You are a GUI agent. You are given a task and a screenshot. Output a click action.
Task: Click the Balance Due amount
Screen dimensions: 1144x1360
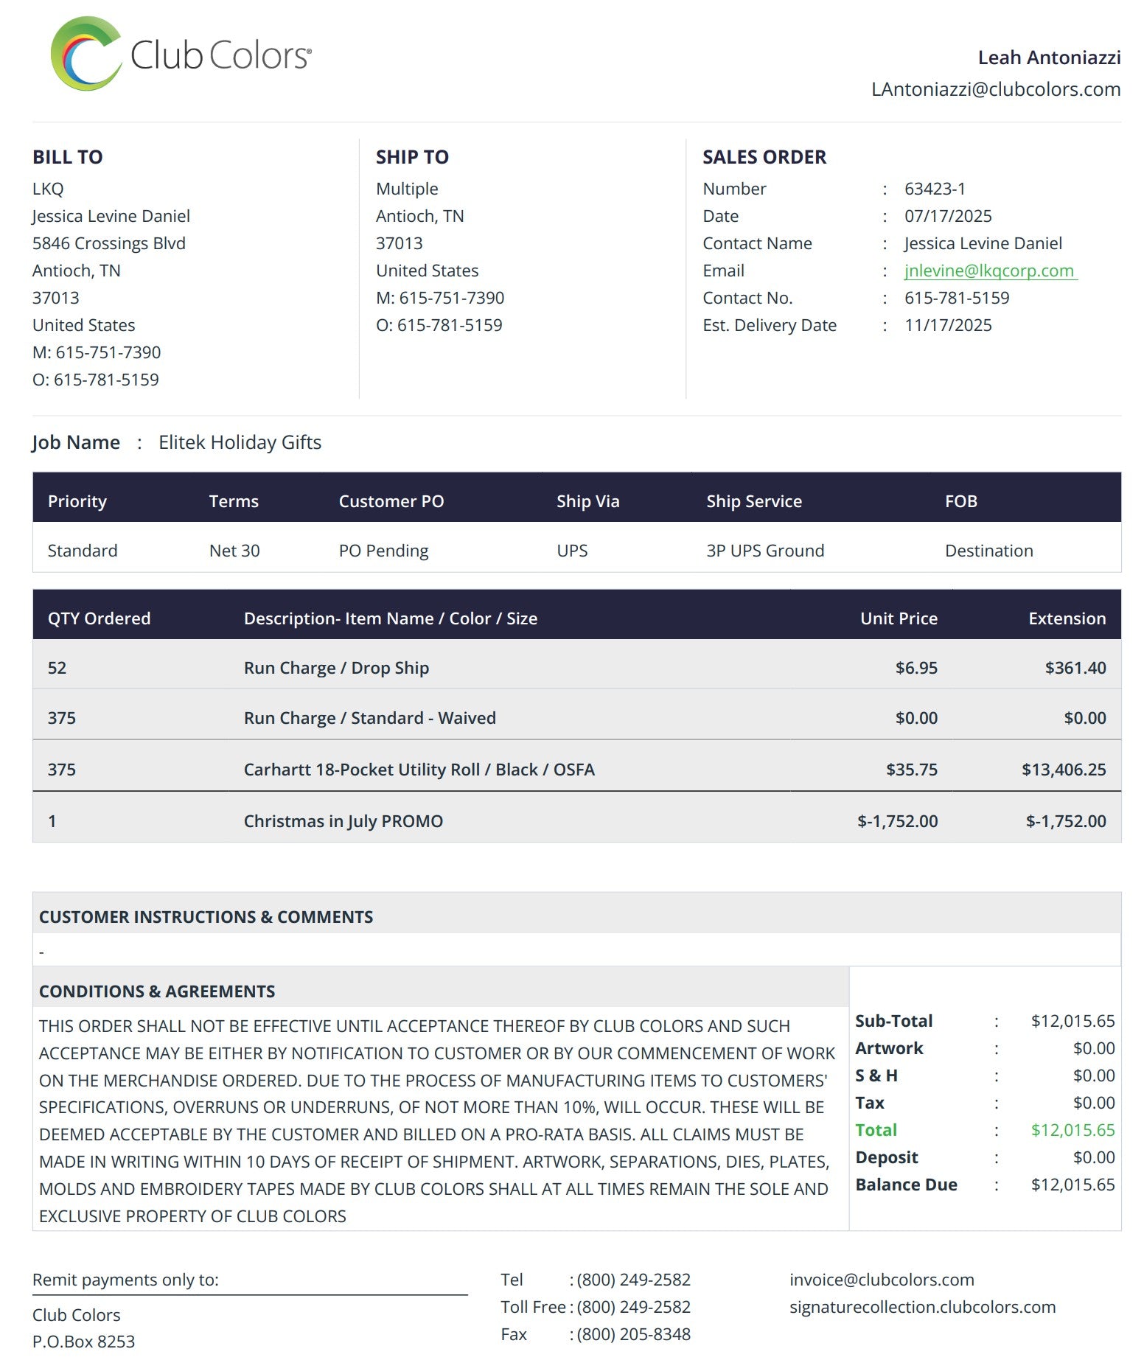(x=1072, y=1184)
